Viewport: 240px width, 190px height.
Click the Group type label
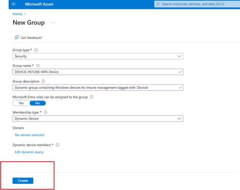pyautogui.click(x=21, y=50)
